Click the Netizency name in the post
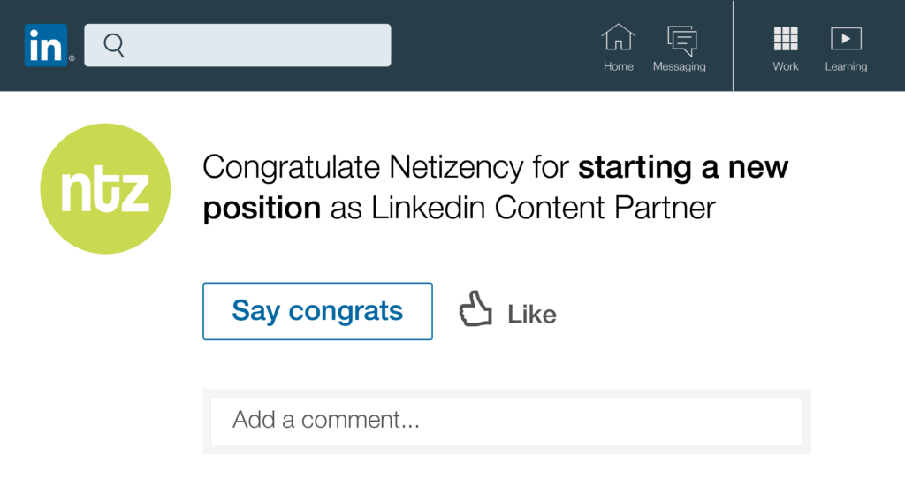The width and height of the screenshot is (905, 502). [x=459, y=167]
